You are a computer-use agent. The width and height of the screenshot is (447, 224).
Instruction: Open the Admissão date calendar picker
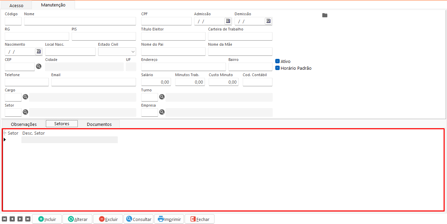point(228,21)
